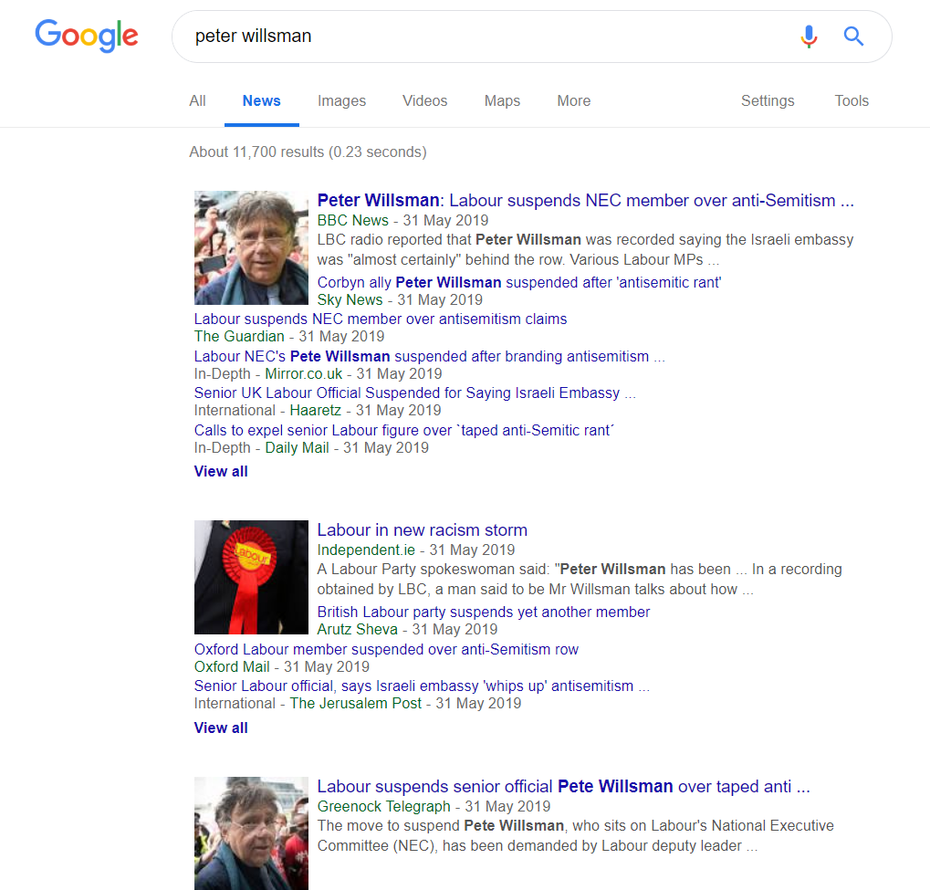Open Haaretz Senior UK Labour Official article
Screen dimensions: 930x890
(414, 393)
